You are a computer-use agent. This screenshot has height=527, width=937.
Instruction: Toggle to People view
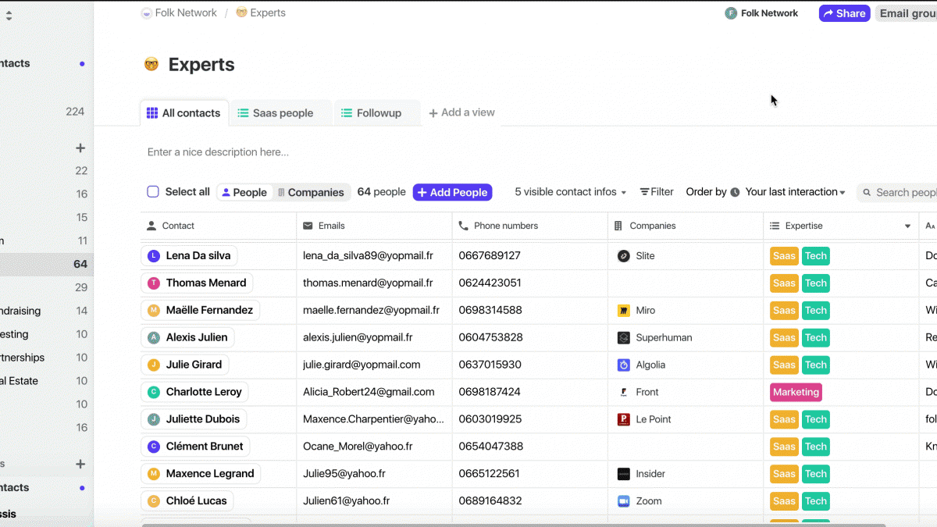244,193
